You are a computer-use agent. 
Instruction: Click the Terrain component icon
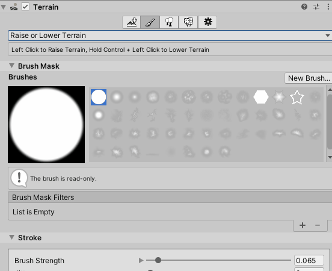[14, 7]
